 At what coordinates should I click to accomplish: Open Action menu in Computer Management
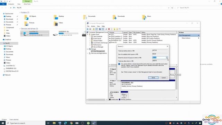click(93, 26)
